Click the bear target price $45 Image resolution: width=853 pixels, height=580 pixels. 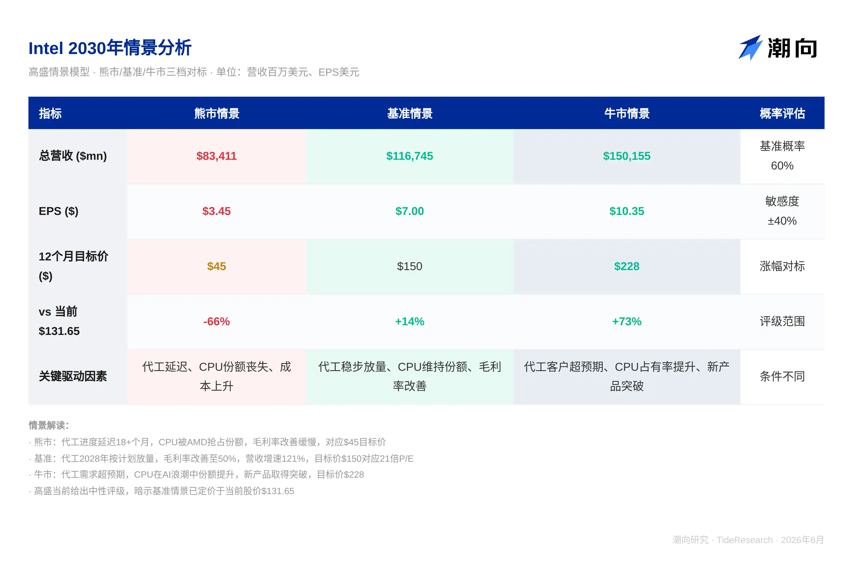point(217,266)
